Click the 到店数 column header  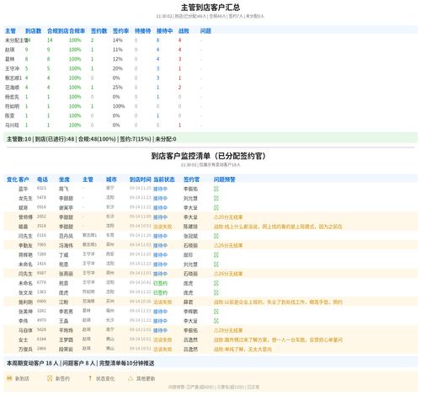(33, 31)
